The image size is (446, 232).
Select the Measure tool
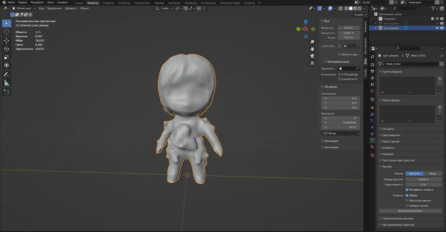pyautogui.click(x=6, y=83)
